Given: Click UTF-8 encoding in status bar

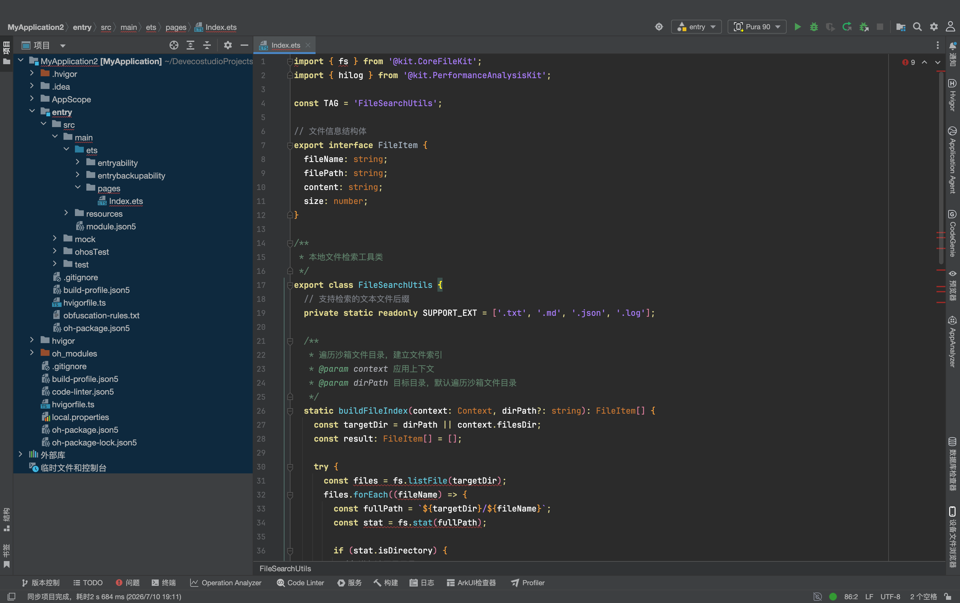Looking at the screenshot, I should click(890, 597).
